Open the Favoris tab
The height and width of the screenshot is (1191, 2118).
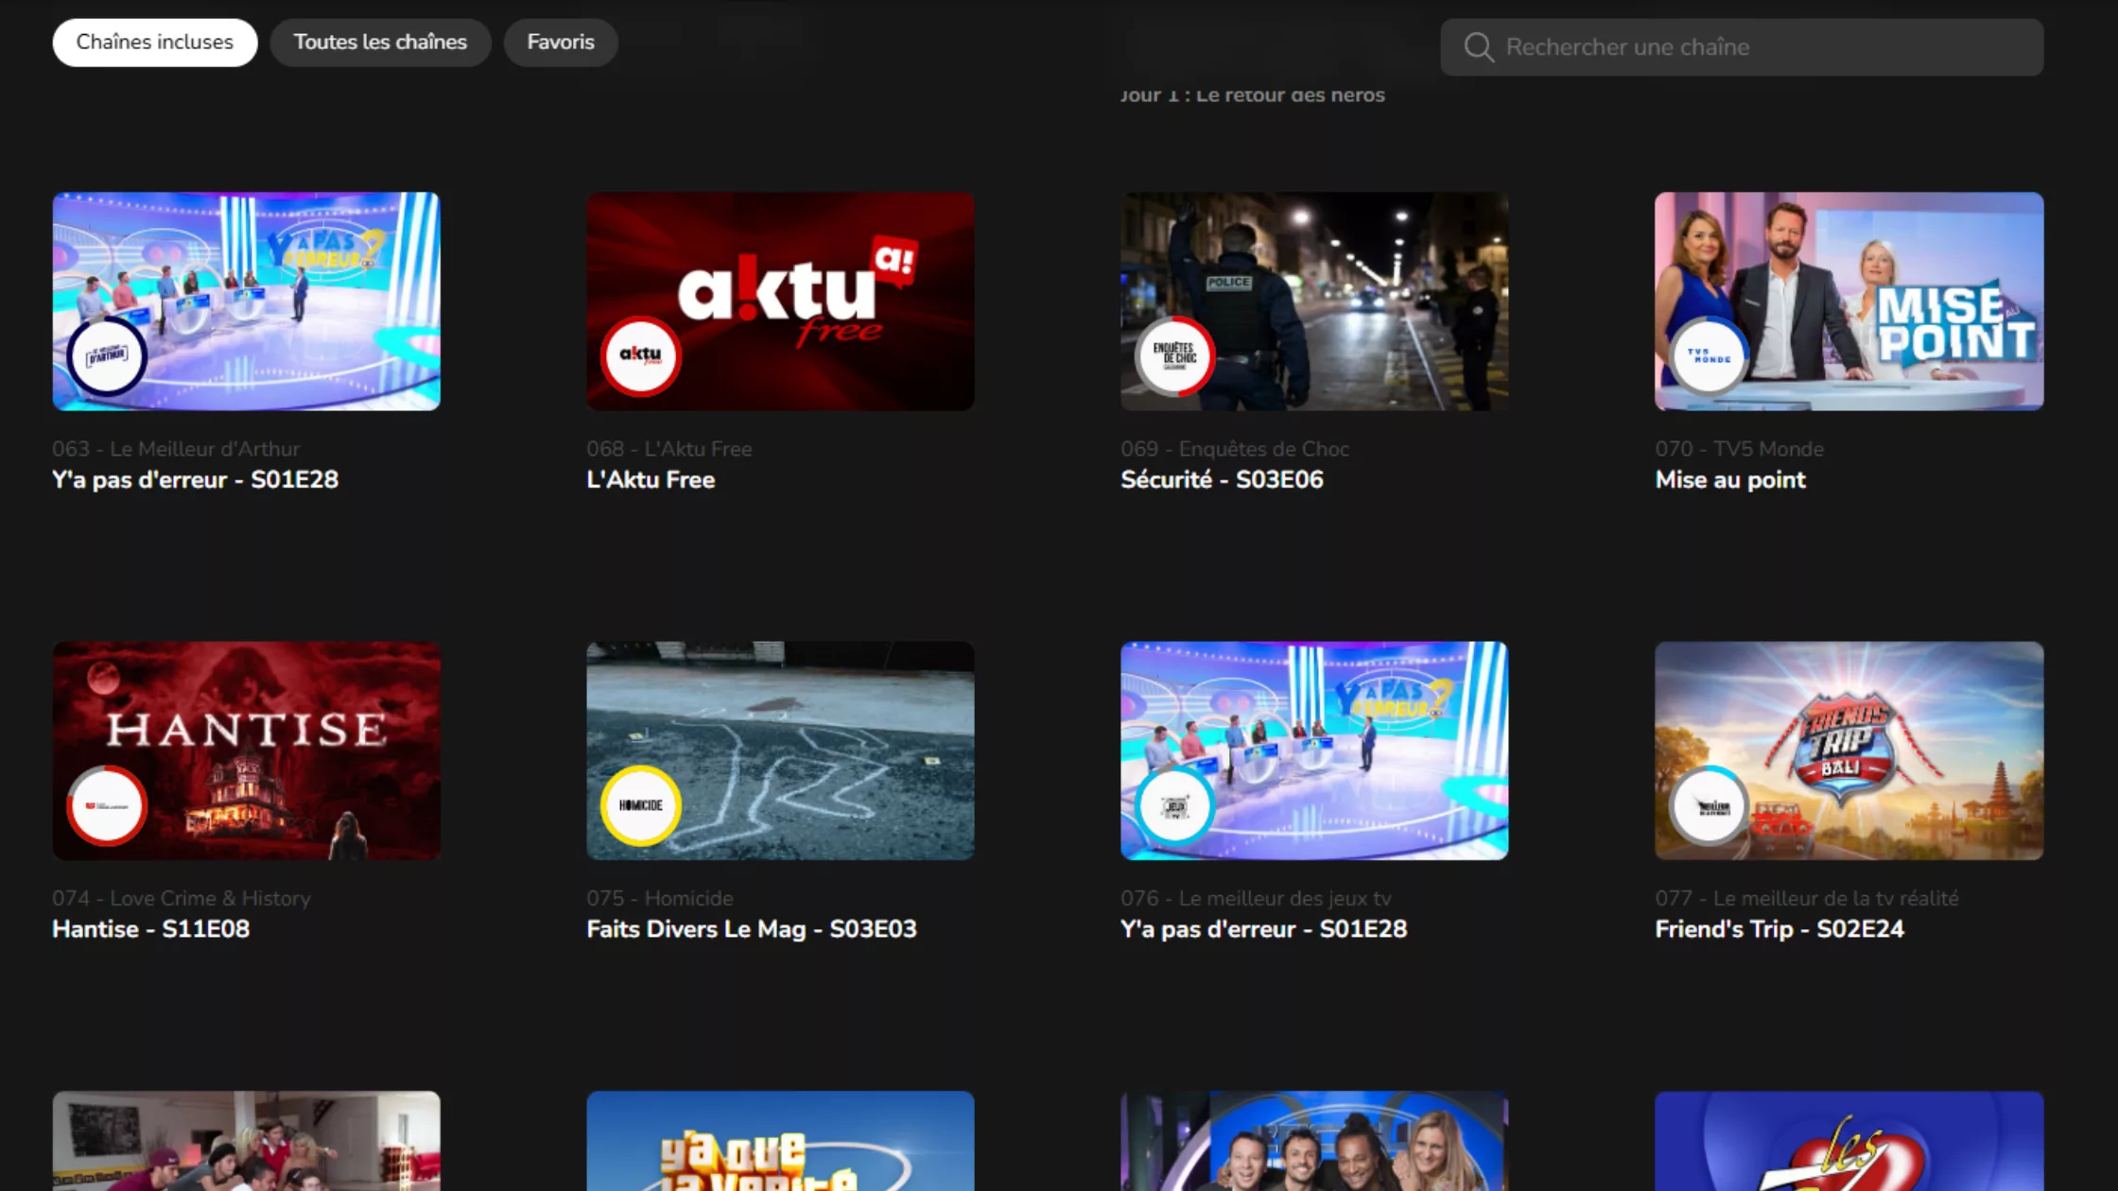[561, 43]
